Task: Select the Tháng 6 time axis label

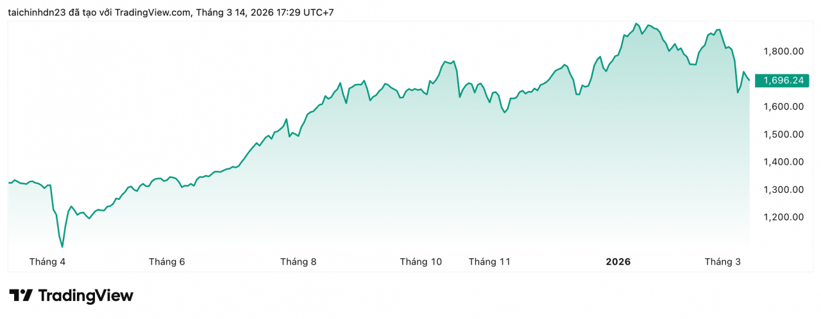Action: tap(167, 262)
